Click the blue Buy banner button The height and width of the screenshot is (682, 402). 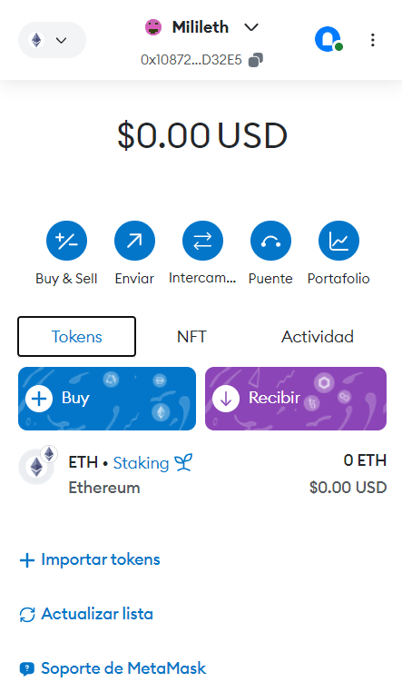107,399
